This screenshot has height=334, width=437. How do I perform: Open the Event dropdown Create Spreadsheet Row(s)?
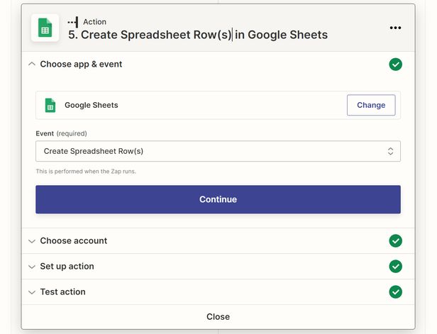click(x=218, y=151)
